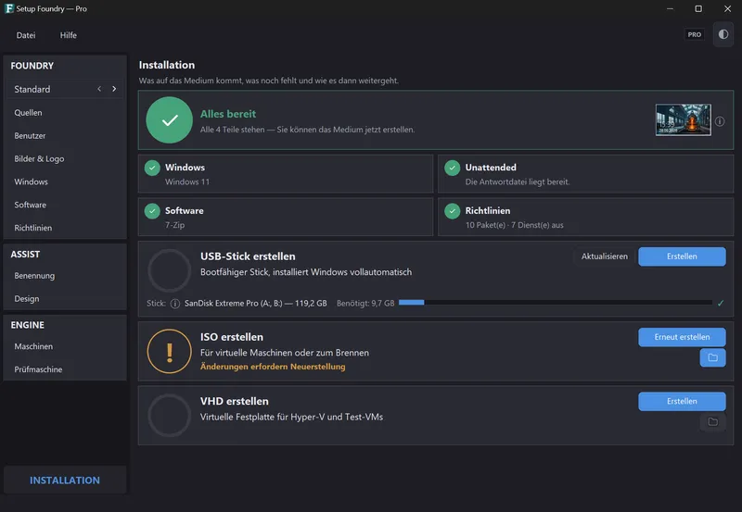
Task: Click the Alles bereit heading
Action: click(x=228, y=114)
